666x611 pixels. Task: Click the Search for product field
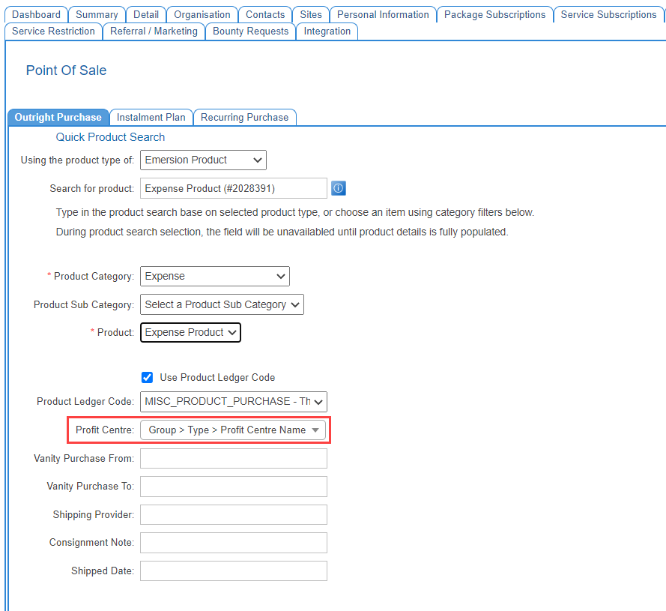233,188
